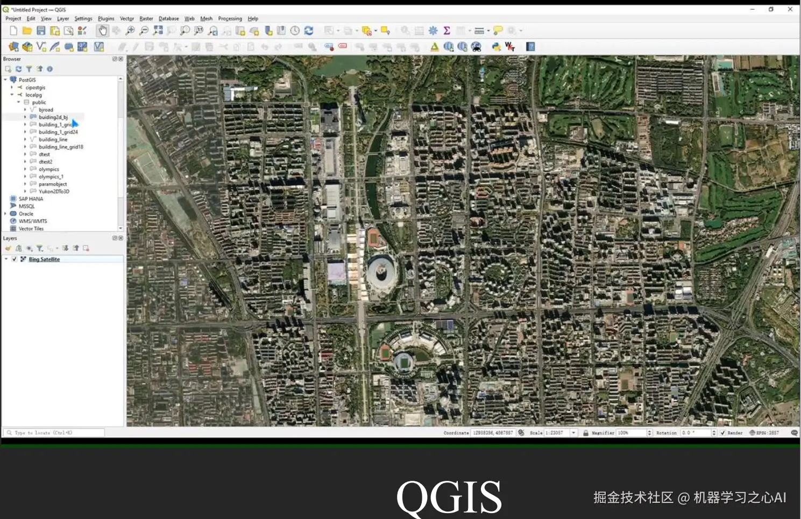The width and height of the screenshot is (801, 519).
Task: Refresh the Browser panel
Action: pyautogui.click(x=18, y=69)
